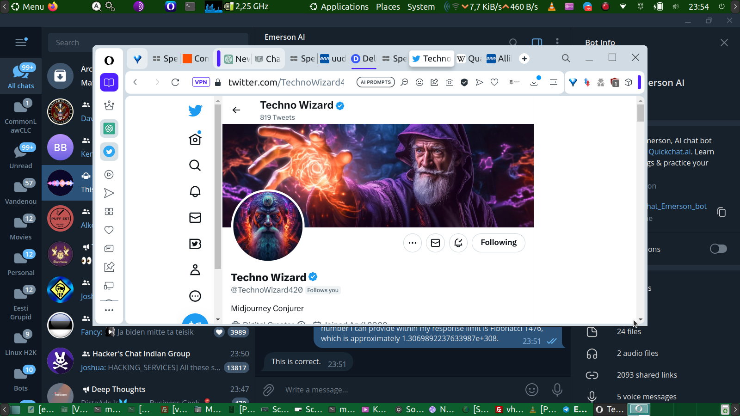Select the Bots folder in Telegram
Screen dimensions: 740x416
coord(21,379)
